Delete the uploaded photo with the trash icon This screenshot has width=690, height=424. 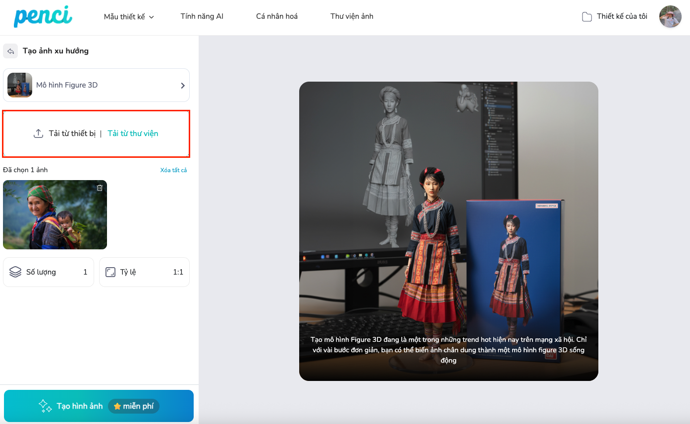[100, 188]
